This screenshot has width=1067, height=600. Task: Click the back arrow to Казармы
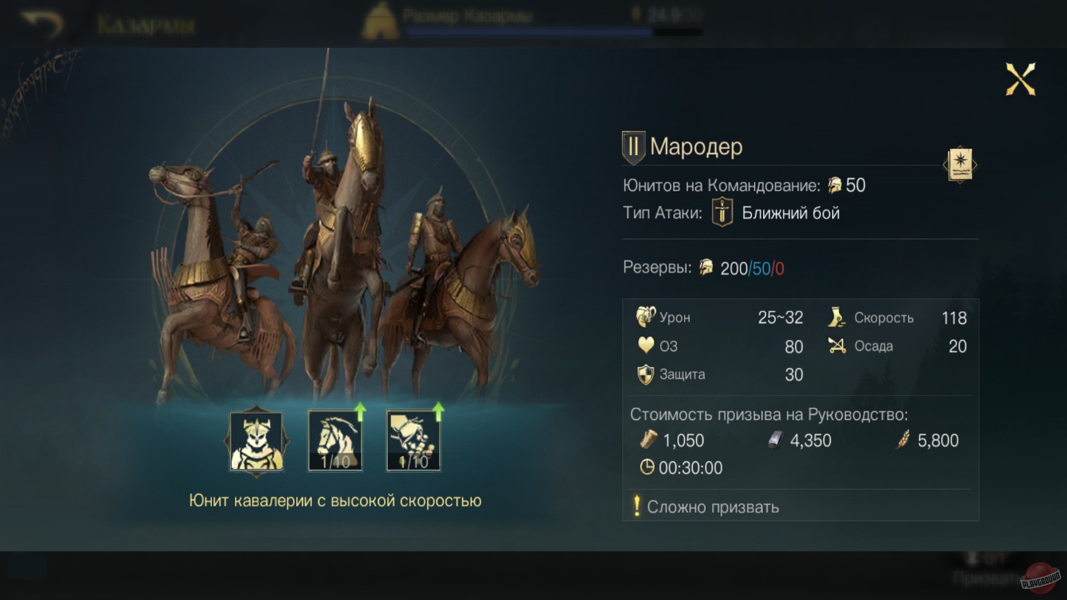pos(42,23)
